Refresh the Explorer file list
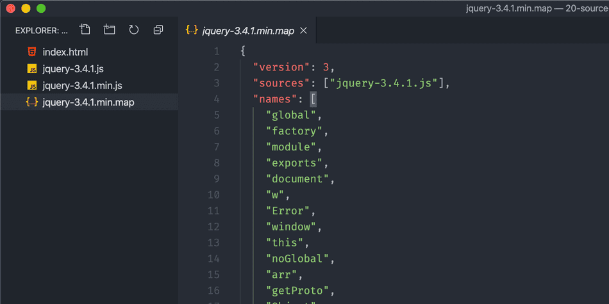Image resolution: width=609 pixels, height=304 pixels. (134, 30)
